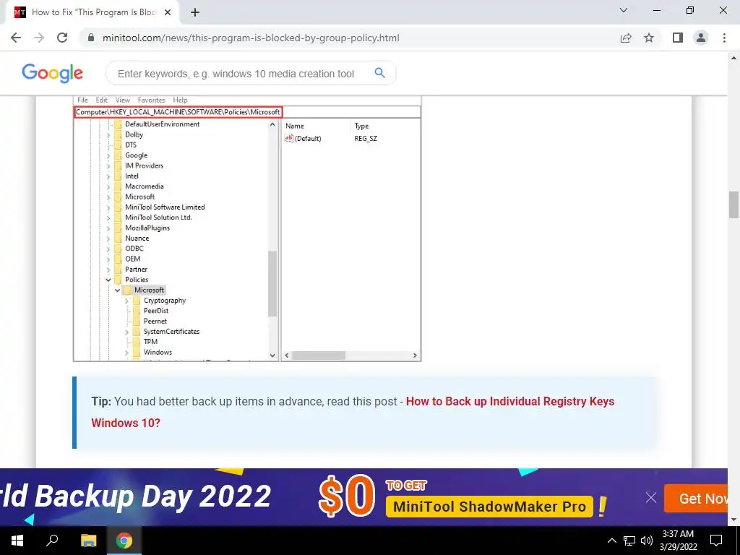This screenshot has height=555, width=740.
Task: Click the page scrollbar down arrow
Action: tap(733, 520)
